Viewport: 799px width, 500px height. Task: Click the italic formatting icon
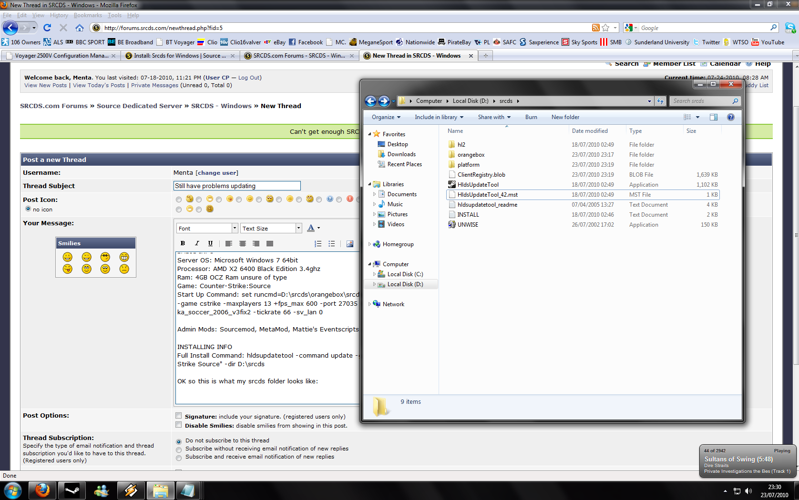(x=196, y=243)
